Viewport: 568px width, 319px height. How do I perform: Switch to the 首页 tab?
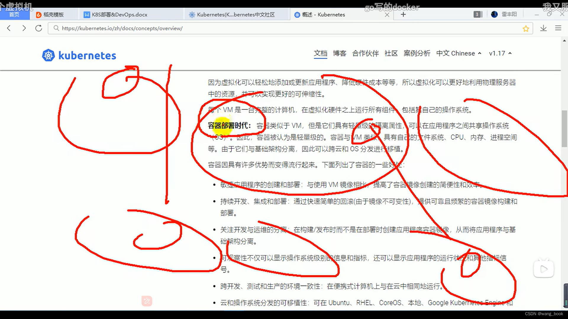pos(14,14)
